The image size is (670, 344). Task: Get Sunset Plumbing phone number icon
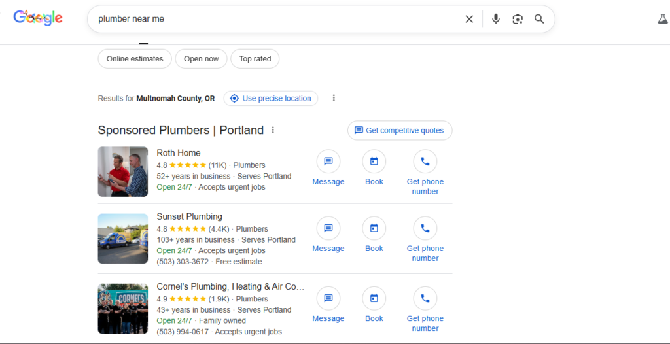tap(425, 228)
